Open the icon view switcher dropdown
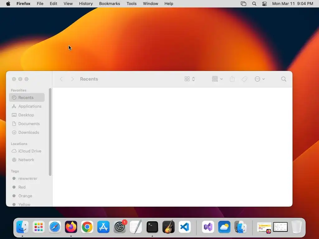The image size is (319, 239). pos(190,79)
